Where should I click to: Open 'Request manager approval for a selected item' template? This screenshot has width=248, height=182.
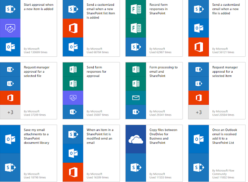coord(225,71)
